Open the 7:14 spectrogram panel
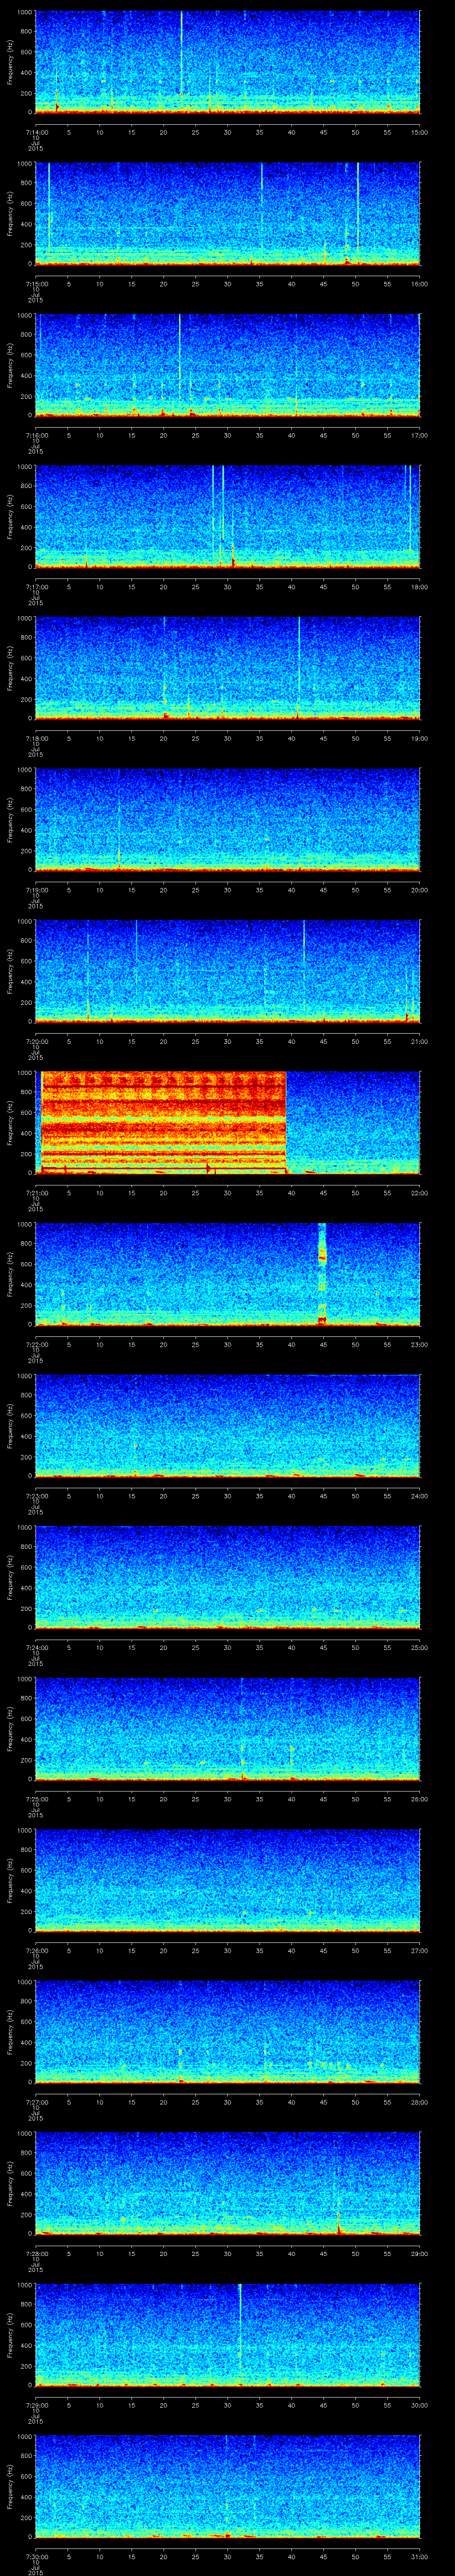The width and height of the screenshot is (455, 2576). click(x=227, y=62)
